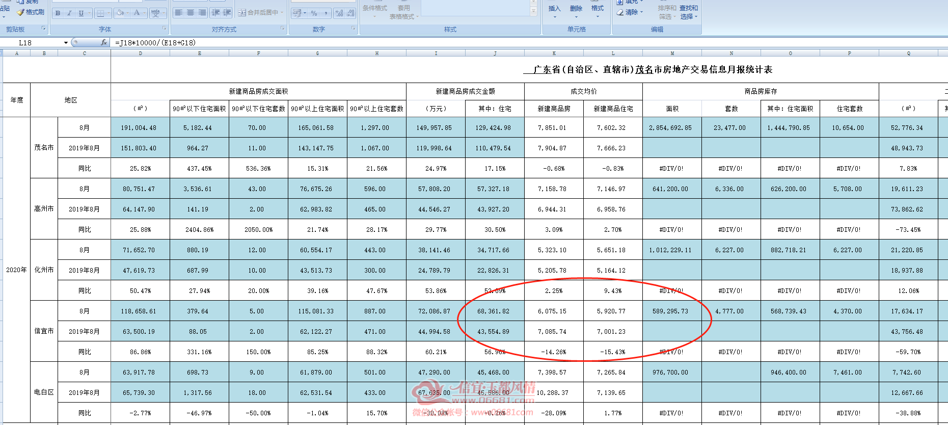The height and width of the screenshot is (425, 948).
Task: Open Conditional Formatting (条件格式) menu
Action: click(x=374, y=12)
